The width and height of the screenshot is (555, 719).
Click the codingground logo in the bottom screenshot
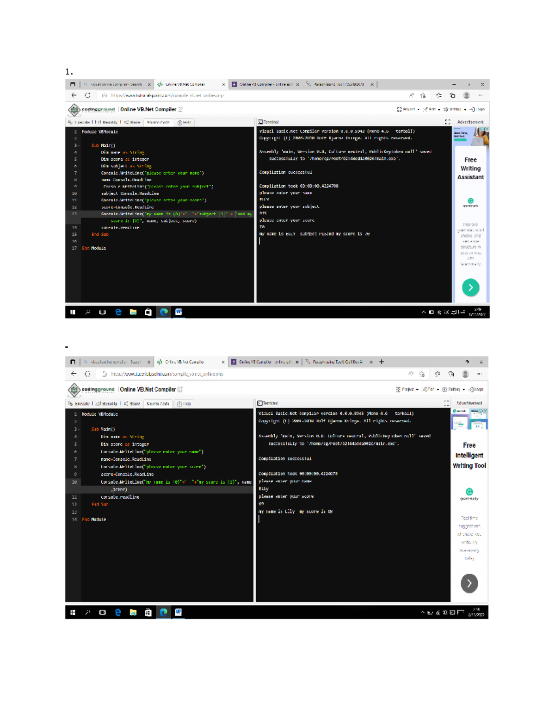coord(92,390)
